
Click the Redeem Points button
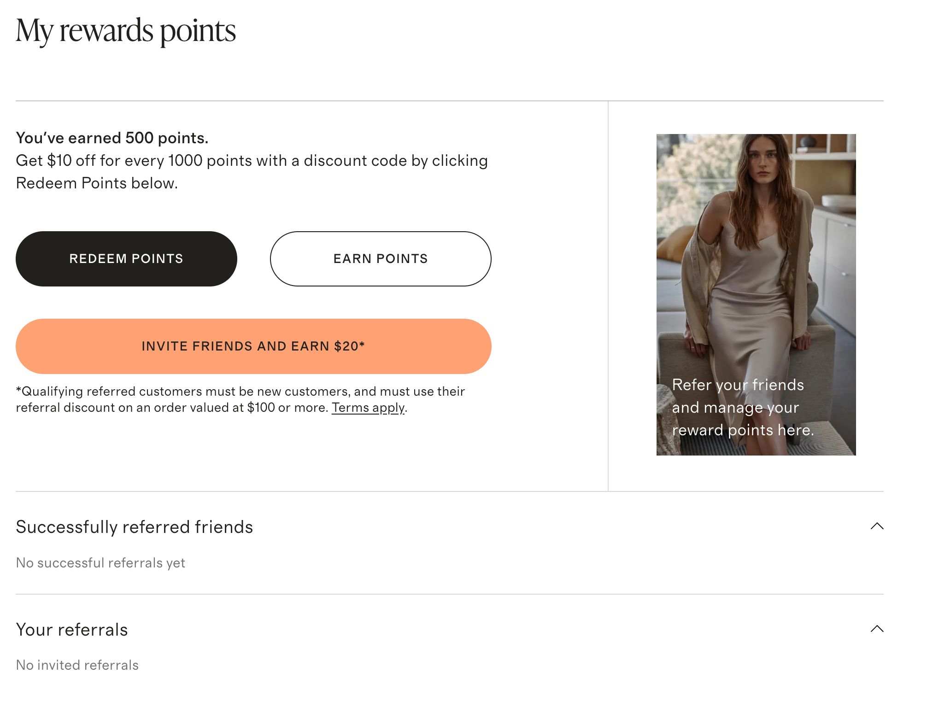coord(126,258)
